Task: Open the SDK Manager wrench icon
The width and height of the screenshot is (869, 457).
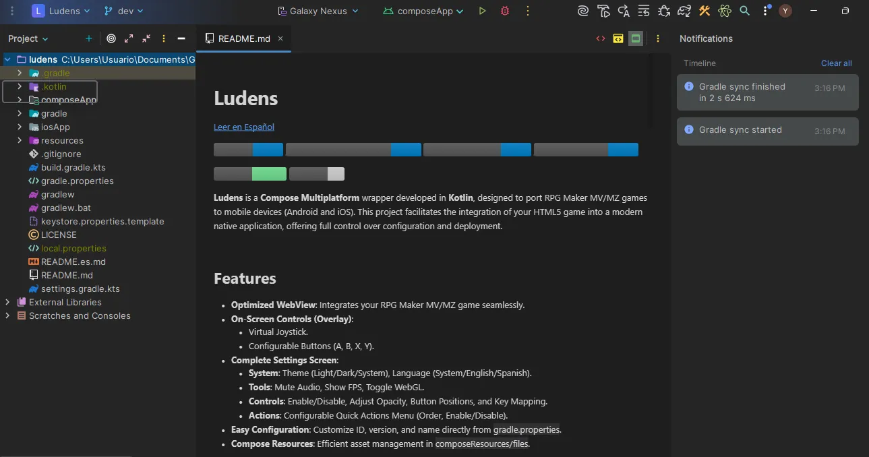Action: 705,11
